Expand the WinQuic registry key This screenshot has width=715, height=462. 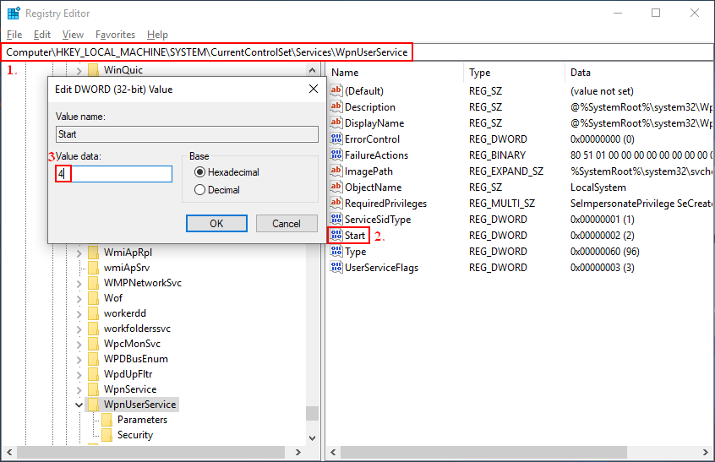(x=79, y=69)
